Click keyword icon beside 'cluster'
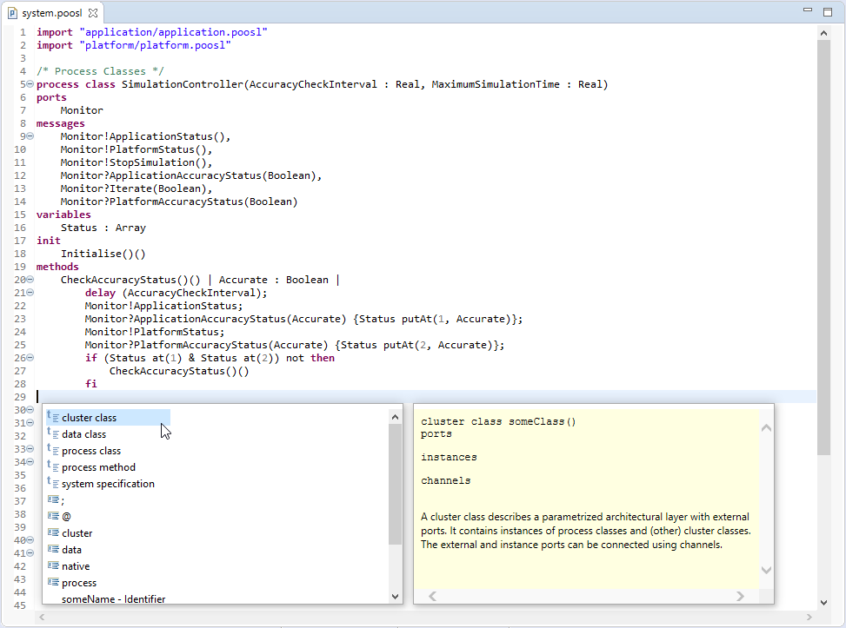This screenshot has width=846, height=628. coord(53,532)
